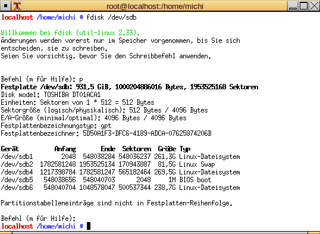Click the terminal app icon in title bar
The image size is (320, 234).
[17, 6]
